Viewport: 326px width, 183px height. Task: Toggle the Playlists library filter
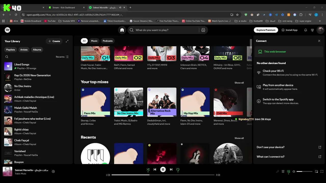10,50
